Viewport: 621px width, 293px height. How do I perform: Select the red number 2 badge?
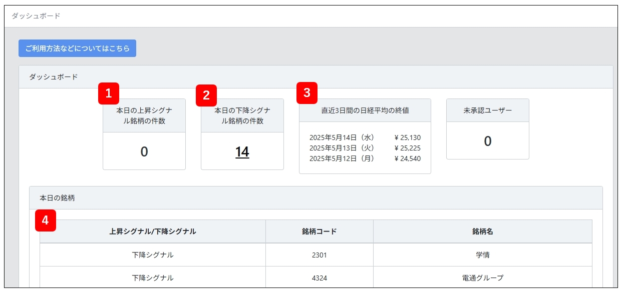click(x=206, y=95)
